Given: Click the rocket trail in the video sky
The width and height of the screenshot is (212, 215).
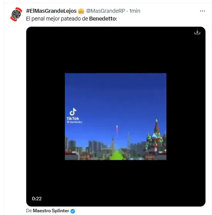Looking at the screenshot, I should (x=117, y=130).
